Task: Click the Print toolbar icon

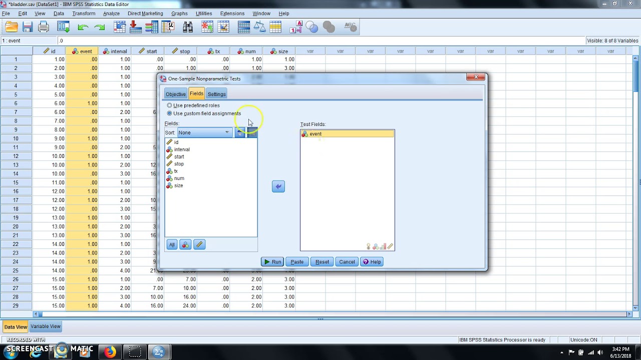Action: [x=44, y=27]
